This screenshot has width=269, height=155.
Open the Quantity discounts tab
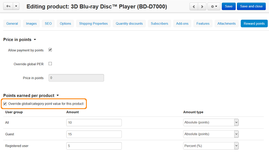[129, 23]
